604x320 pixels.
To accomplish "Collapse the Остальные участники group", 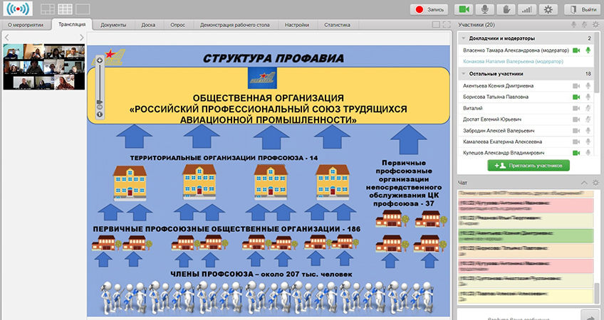I will tap(463, 74).
